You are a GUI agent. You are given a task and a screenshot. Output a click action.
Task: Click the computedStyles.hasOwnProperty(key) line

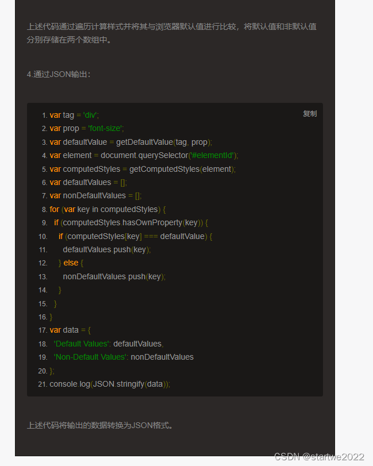point(131,223)
